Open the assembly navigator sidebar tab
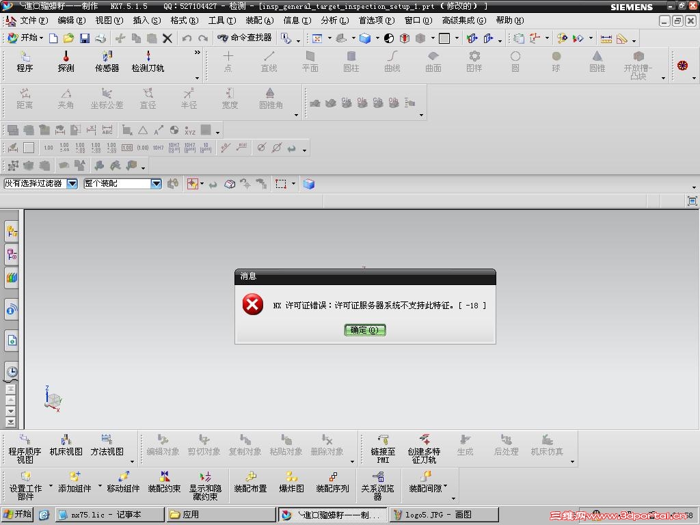The height and width of the screenshot is (525, 700). [12, 232]
